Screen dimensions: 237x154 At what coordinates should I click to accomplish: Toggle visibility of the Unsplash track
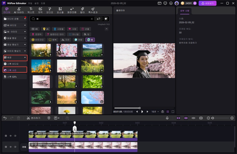tap(10, 147)
